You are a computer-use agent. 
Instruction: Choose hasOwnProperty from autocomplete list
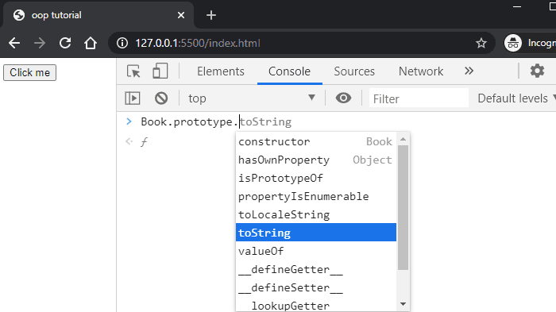(x=316, y=160)
